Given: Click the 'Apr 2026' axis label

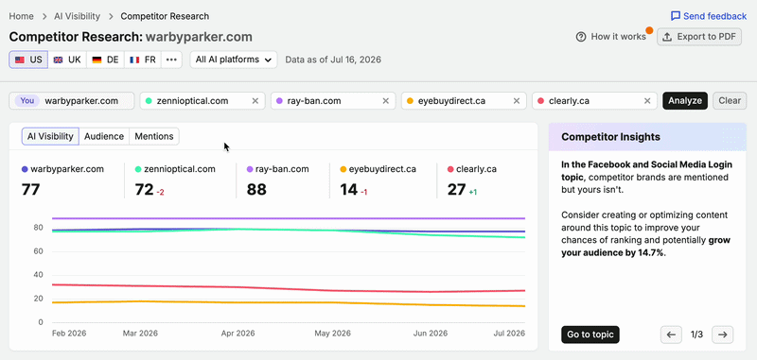Looking at the screenshot, I should (x=238, y=334).
